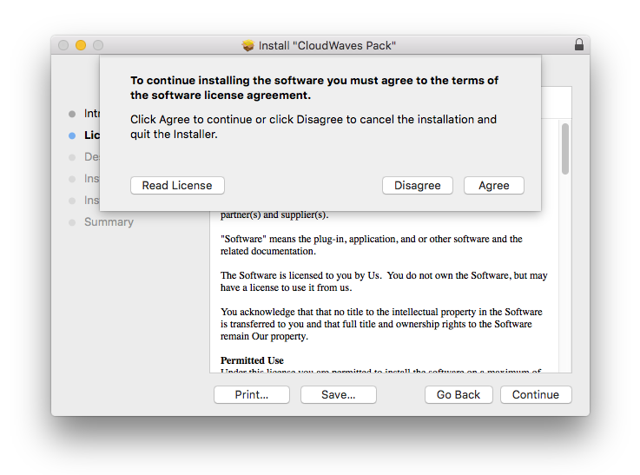Click the Save... button

[x=339, y=394]
